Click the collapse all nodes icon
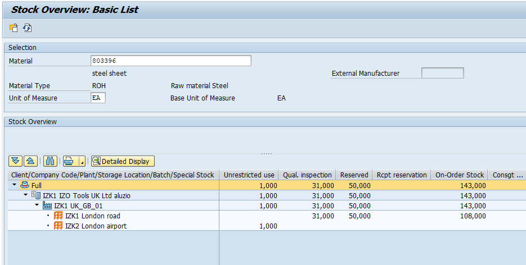 pos(30,161)
